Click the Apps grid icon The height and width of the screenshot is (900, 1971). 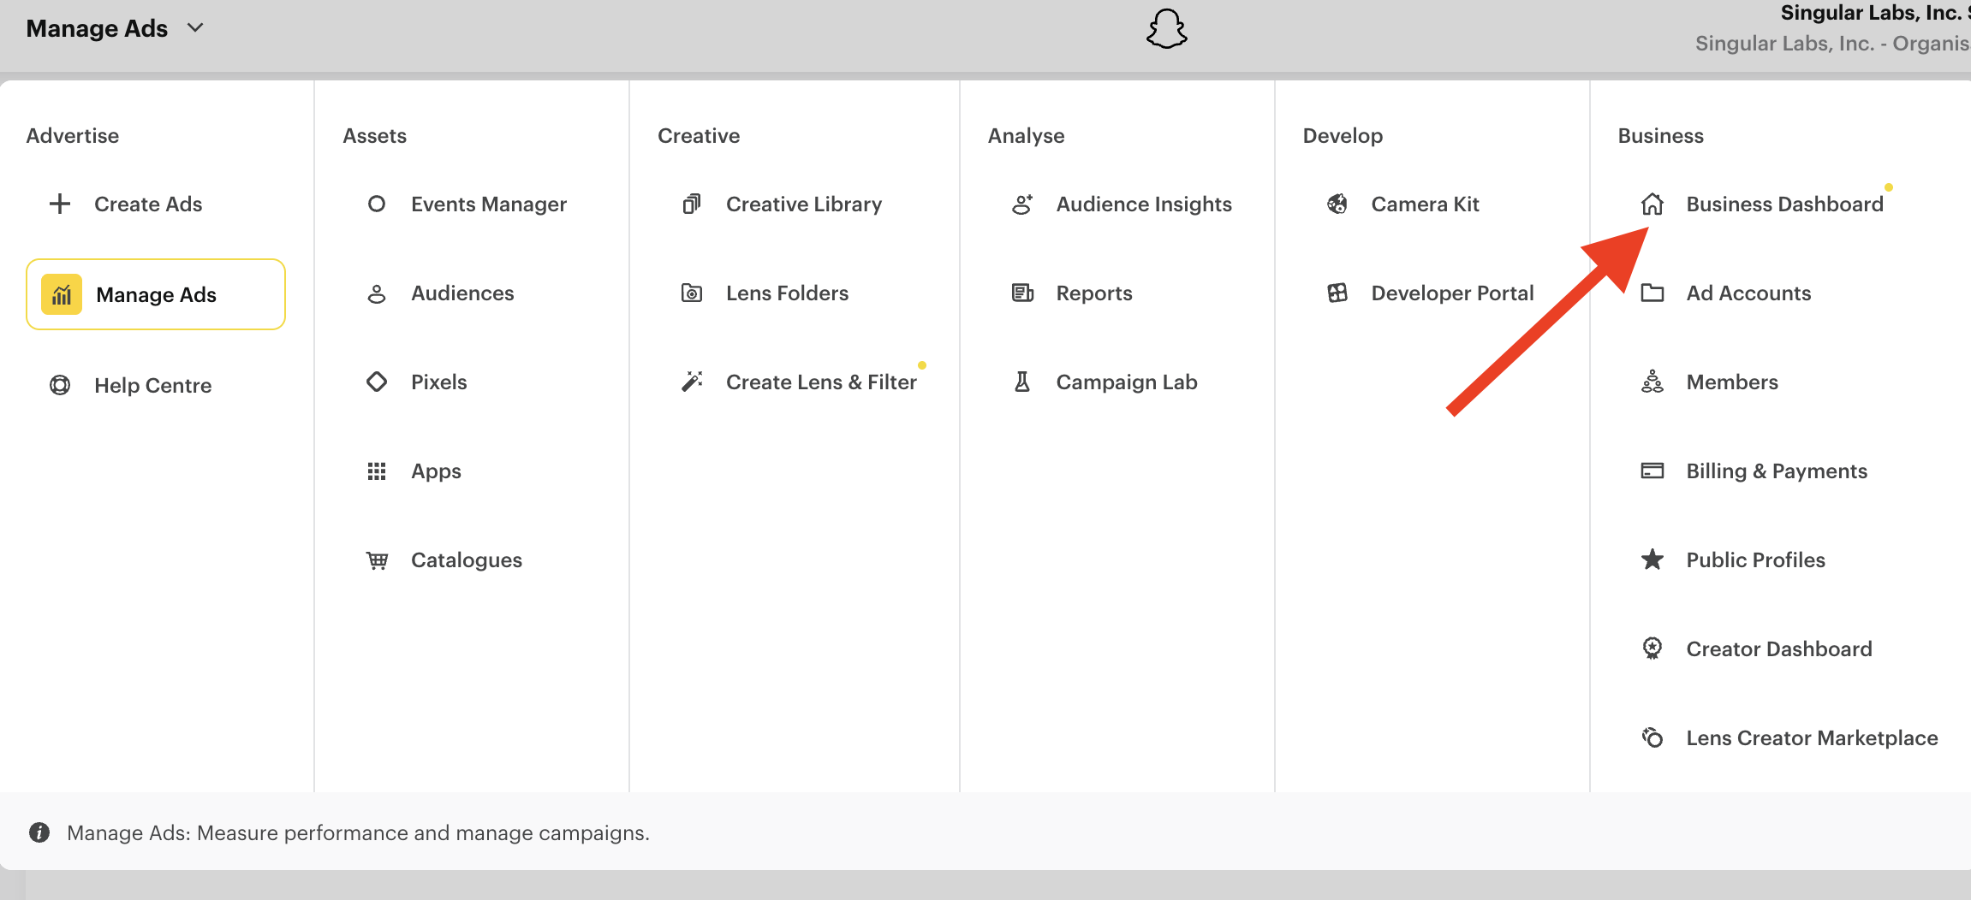pos(377,471)
